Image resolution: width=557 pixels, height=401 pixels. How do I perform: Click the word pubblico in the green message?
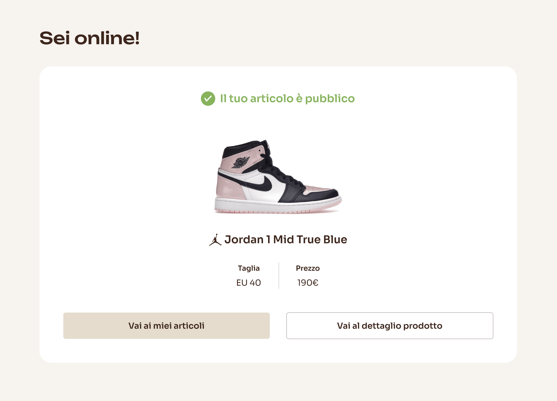(330, 99)
